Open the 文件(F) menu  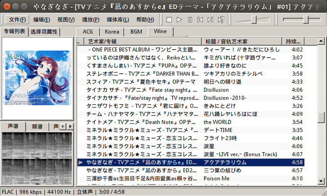click(17, 20)
